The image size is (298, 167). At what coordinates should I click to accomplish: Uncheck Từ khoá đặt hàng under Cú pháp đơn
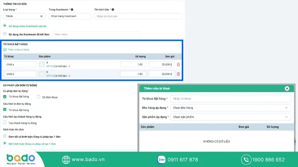click(5, 96)
